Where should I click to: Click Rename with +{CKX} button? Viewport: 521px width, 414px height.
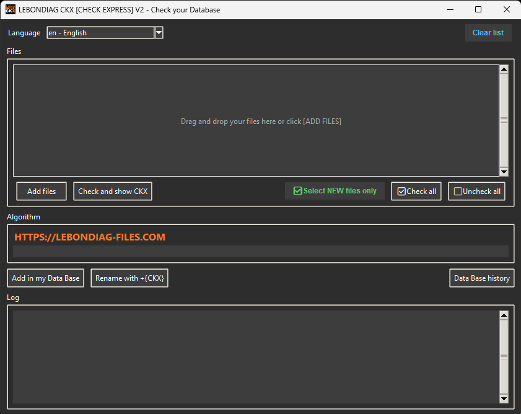click(x=129, y=278)
